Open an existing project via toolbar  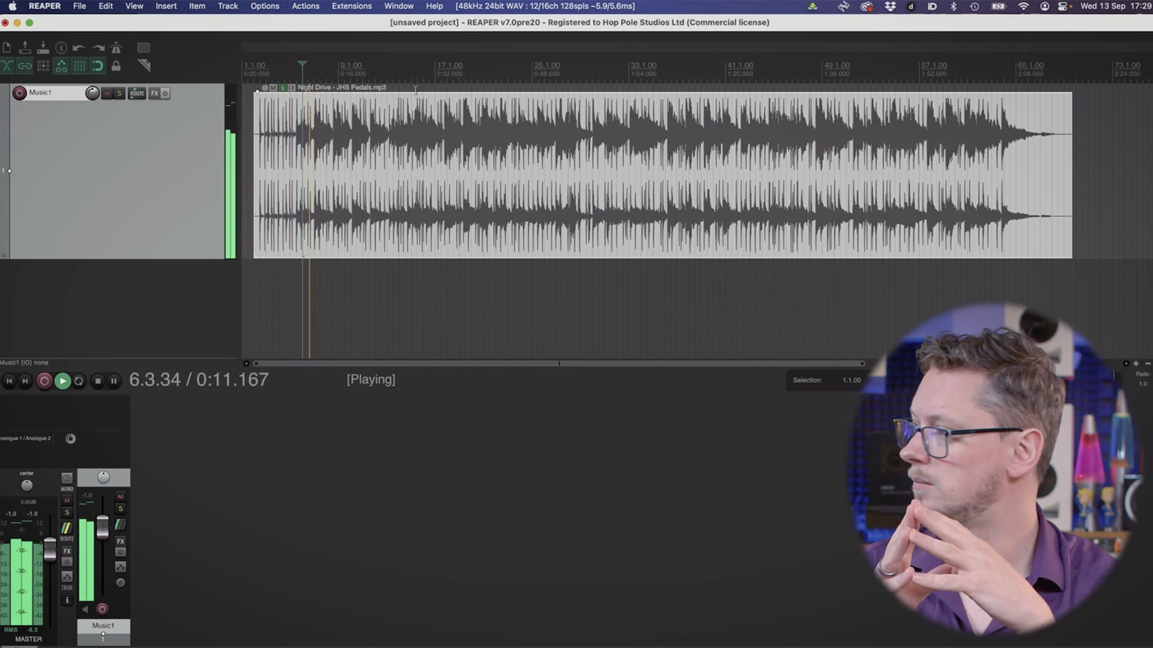[25, 47]
